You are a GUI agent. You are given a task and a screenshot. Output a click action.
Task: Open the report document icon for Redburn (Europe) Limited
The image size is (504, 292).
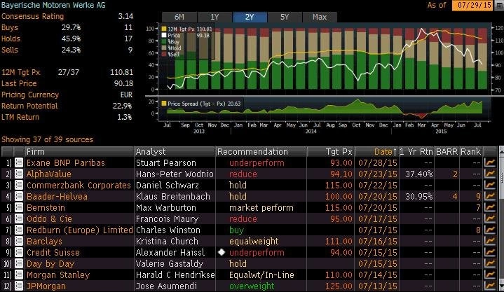tap(19, 230)
